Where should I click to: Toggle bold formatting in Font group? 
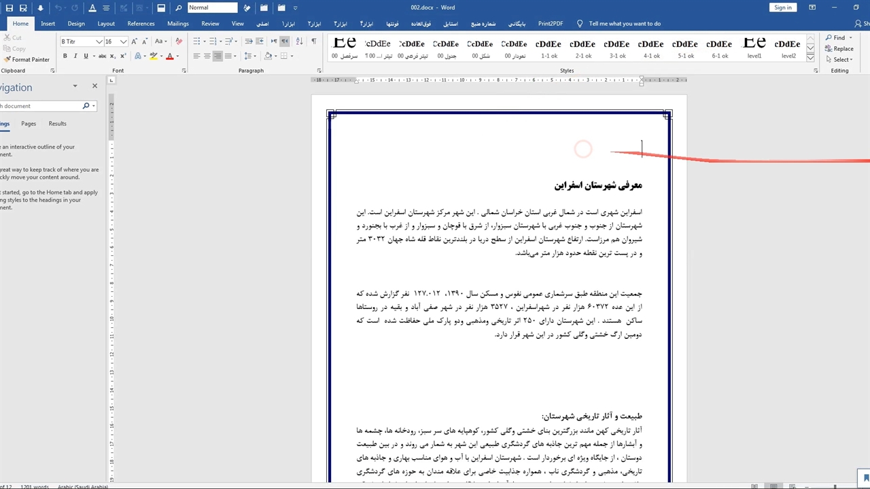pos(65,56)
